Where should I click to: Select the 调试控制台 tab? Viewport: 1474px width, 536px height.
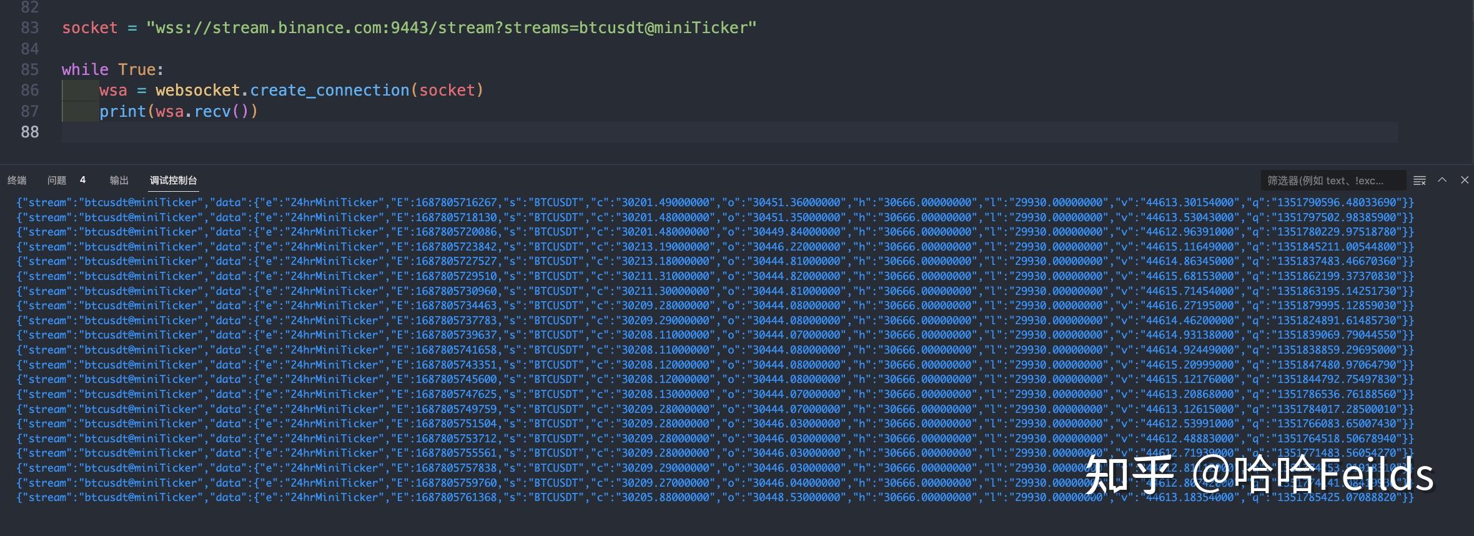tap(173, 181)
